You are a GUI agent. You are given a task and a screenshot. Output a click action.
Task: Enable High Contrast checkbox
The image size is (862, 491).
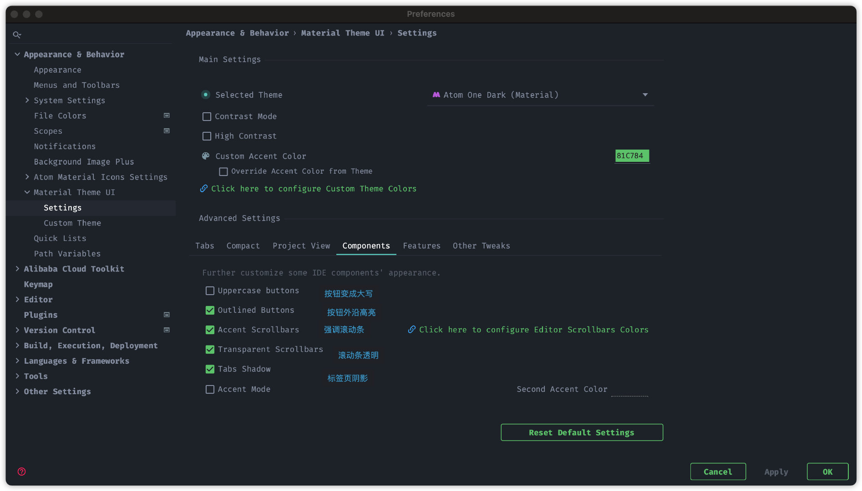tap(207, 136)
